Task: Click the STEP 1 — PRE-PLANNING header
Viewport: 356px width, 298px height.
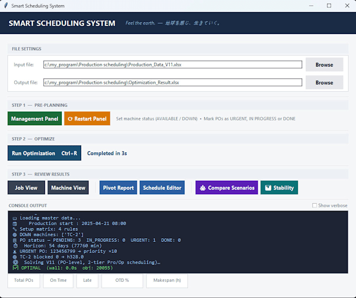Action: click(x=39, y=105)
